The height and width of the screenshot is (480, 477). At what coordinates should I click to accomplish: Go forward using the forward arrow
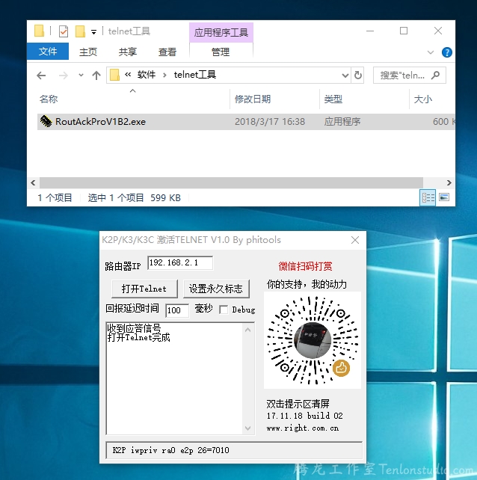[x=63, y=76]
